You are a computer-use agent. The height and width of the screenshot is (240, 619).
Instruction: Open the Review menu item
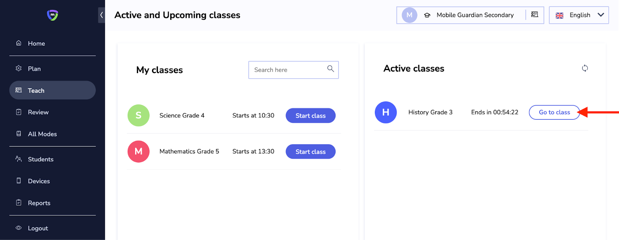click(x=38, y=112)
